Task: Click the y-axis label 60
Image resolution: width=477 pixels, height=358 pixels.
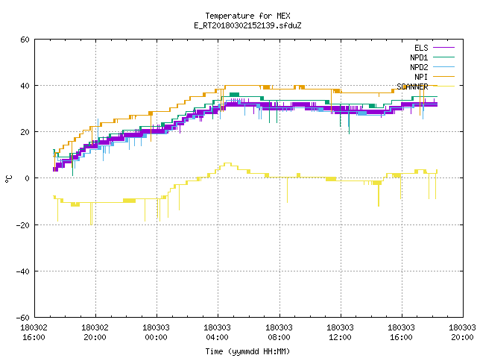Action: 25,40
